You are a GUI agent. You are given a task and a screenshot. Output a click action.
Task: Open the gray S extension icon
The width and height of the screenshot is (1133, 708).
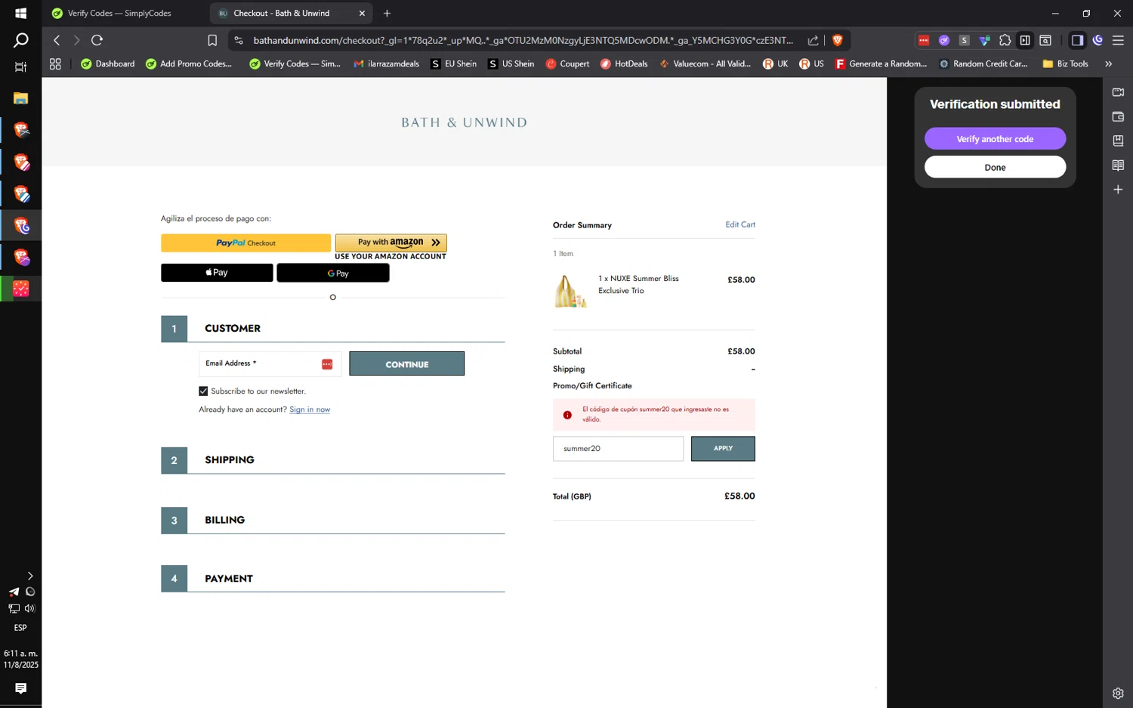point(964,40)
